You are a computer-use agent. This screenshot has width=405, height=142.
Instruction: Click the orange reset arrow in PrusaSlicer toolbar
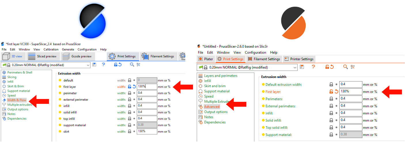coord(332,67)
